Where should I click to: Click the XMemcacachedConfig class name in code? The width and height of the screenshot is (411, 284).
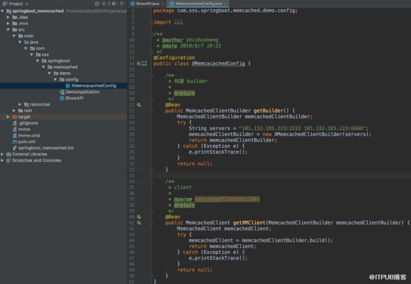(218, 64)
